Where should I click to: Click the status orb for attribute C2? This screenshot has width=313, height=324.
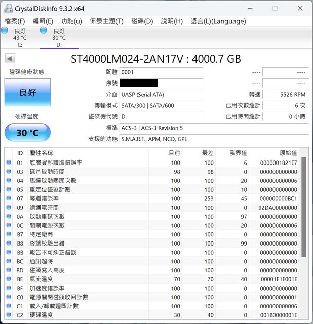[8, 315]
